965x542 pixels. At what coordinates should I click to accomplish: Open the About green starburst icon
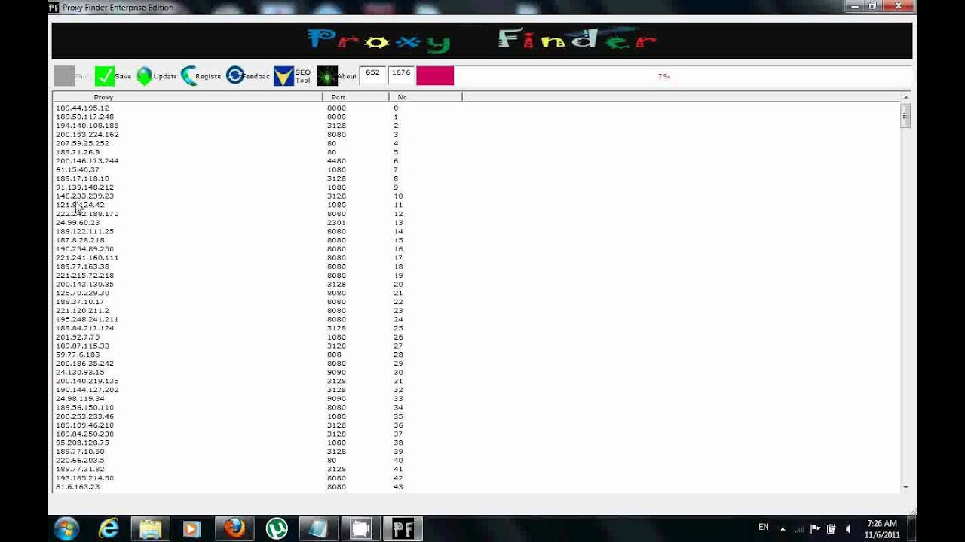tap(326, 76)
